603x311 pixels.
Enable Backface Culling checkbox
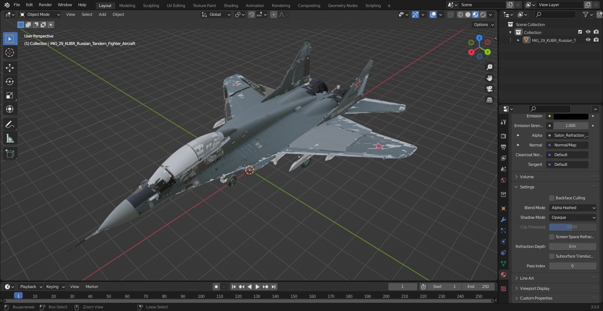[x=552, y=198]
